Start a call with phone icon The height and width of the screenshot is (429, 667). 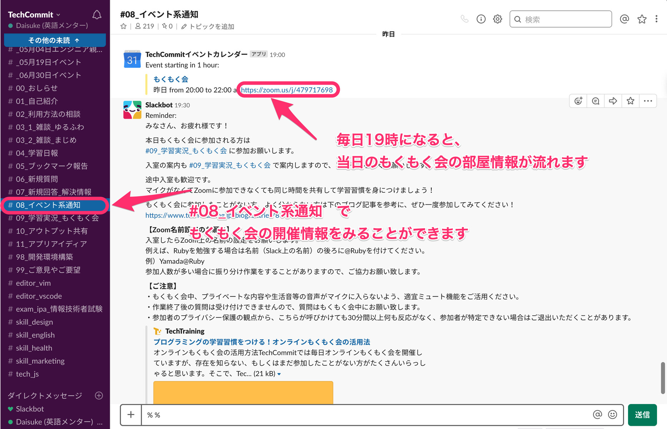465,19
